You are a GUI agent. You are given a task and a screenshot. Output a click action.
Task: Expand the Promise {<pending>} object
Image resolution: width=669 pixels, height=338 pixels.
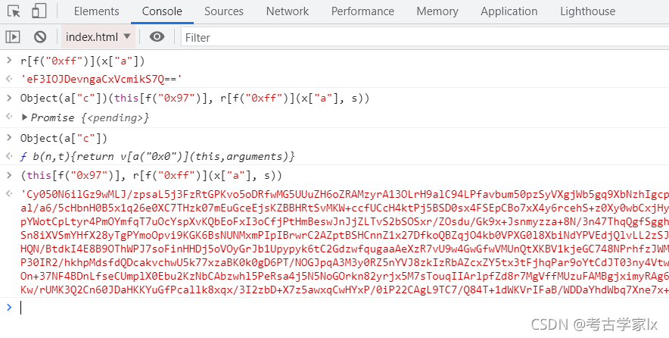(24, 117)
